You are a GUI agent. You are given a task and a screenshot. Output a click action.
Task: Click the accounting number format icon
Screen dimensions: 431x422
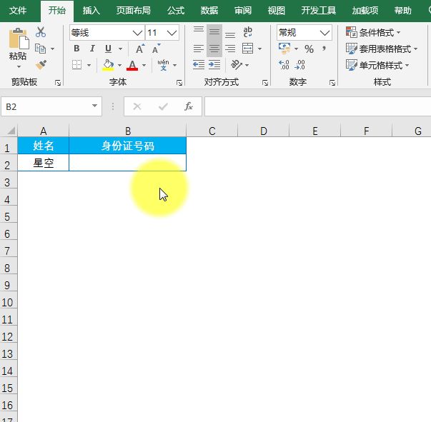(x=284, y=49)
